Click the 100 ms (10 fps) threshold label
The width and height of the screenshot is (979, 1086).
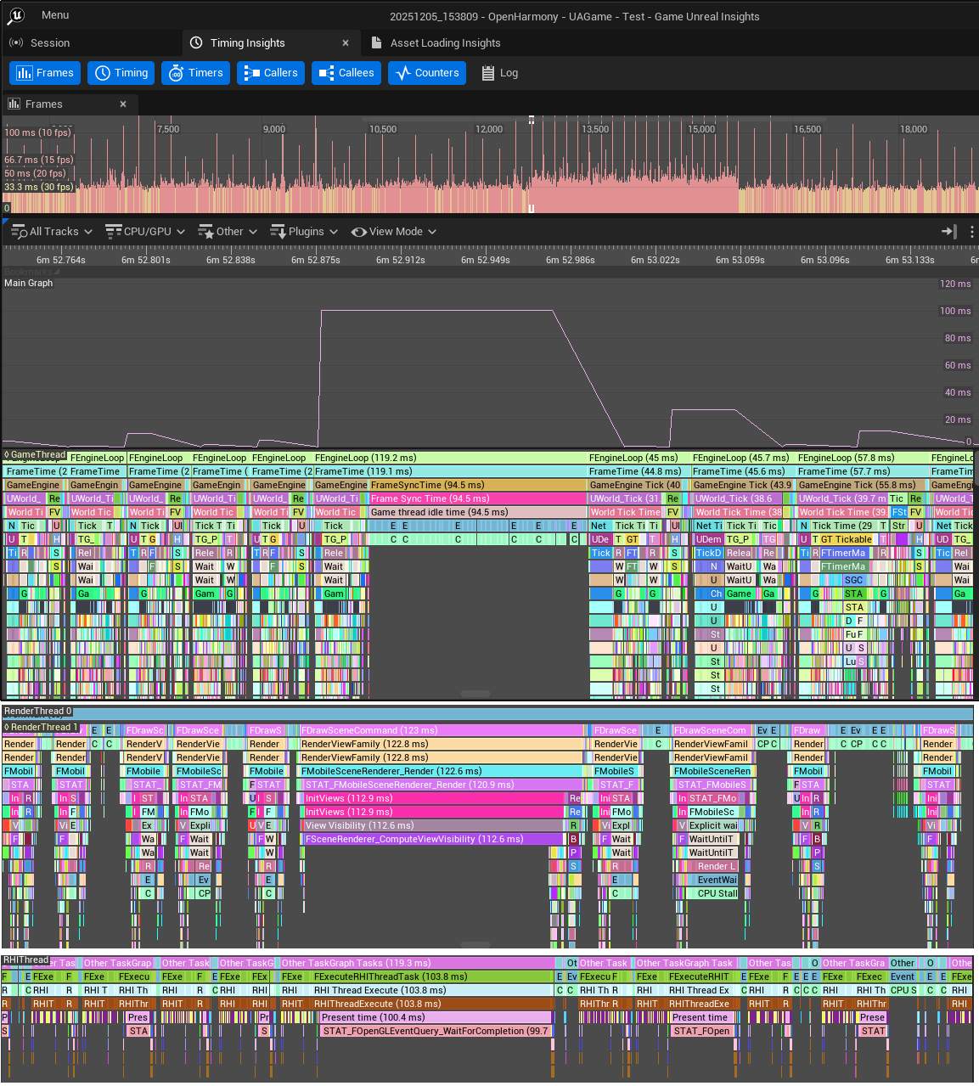coord(38,132)
